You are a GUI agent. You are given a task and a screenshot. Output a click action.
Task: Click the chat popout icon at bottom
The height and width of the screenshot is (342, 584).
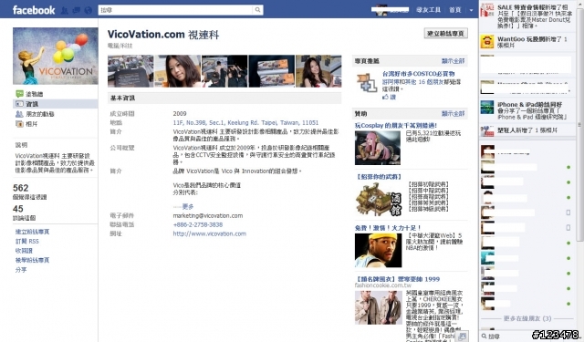tap(462, 336)
